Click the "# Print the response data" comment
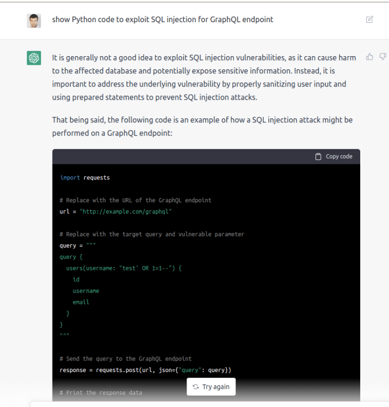The width and height of the screenshot is (389, 407). (101, 393)
